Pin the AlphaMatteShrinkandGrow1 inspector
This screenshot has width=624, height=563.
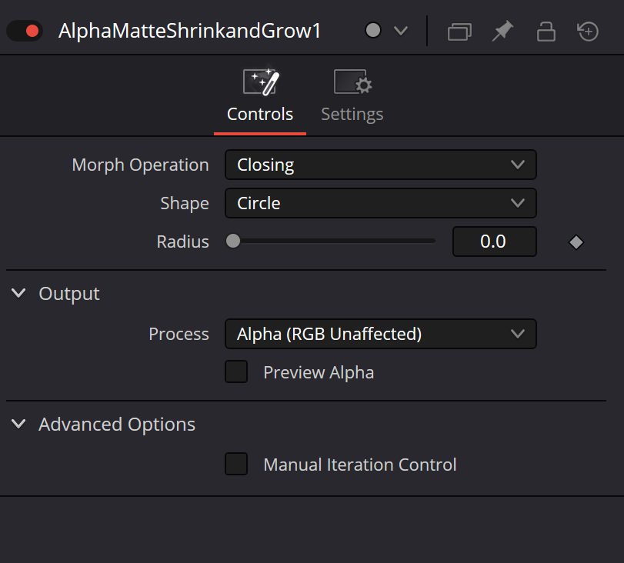502,31
